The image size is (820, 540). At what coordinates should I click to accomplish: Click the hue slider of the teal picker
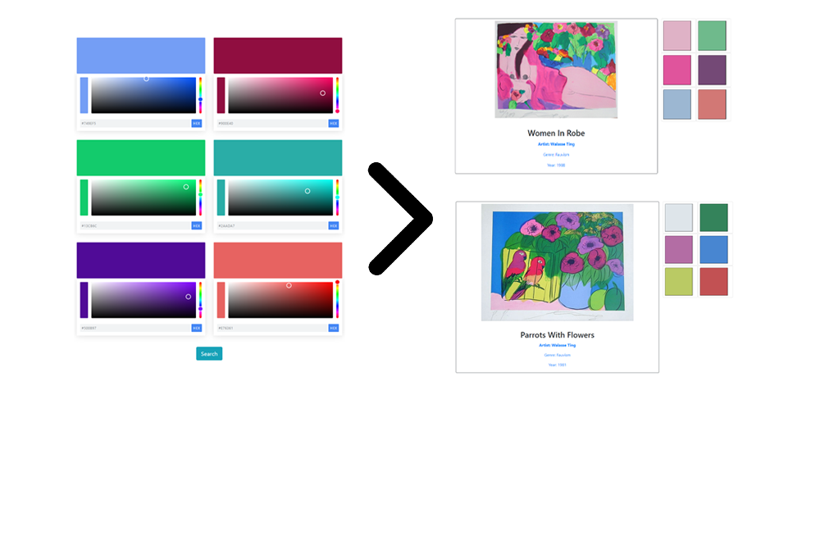pyautogui.click(x=337, y=197)
